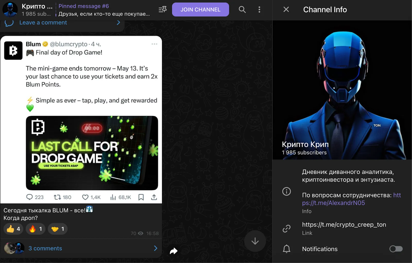Screen dimensions: 412x263
Task: Click the heart icon with 1,4K likes
Action: 85,197
